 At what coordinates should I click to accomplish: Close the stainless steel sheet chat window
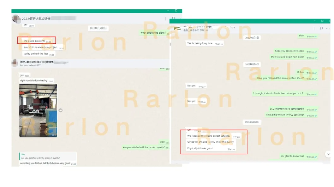click(330, 21)
